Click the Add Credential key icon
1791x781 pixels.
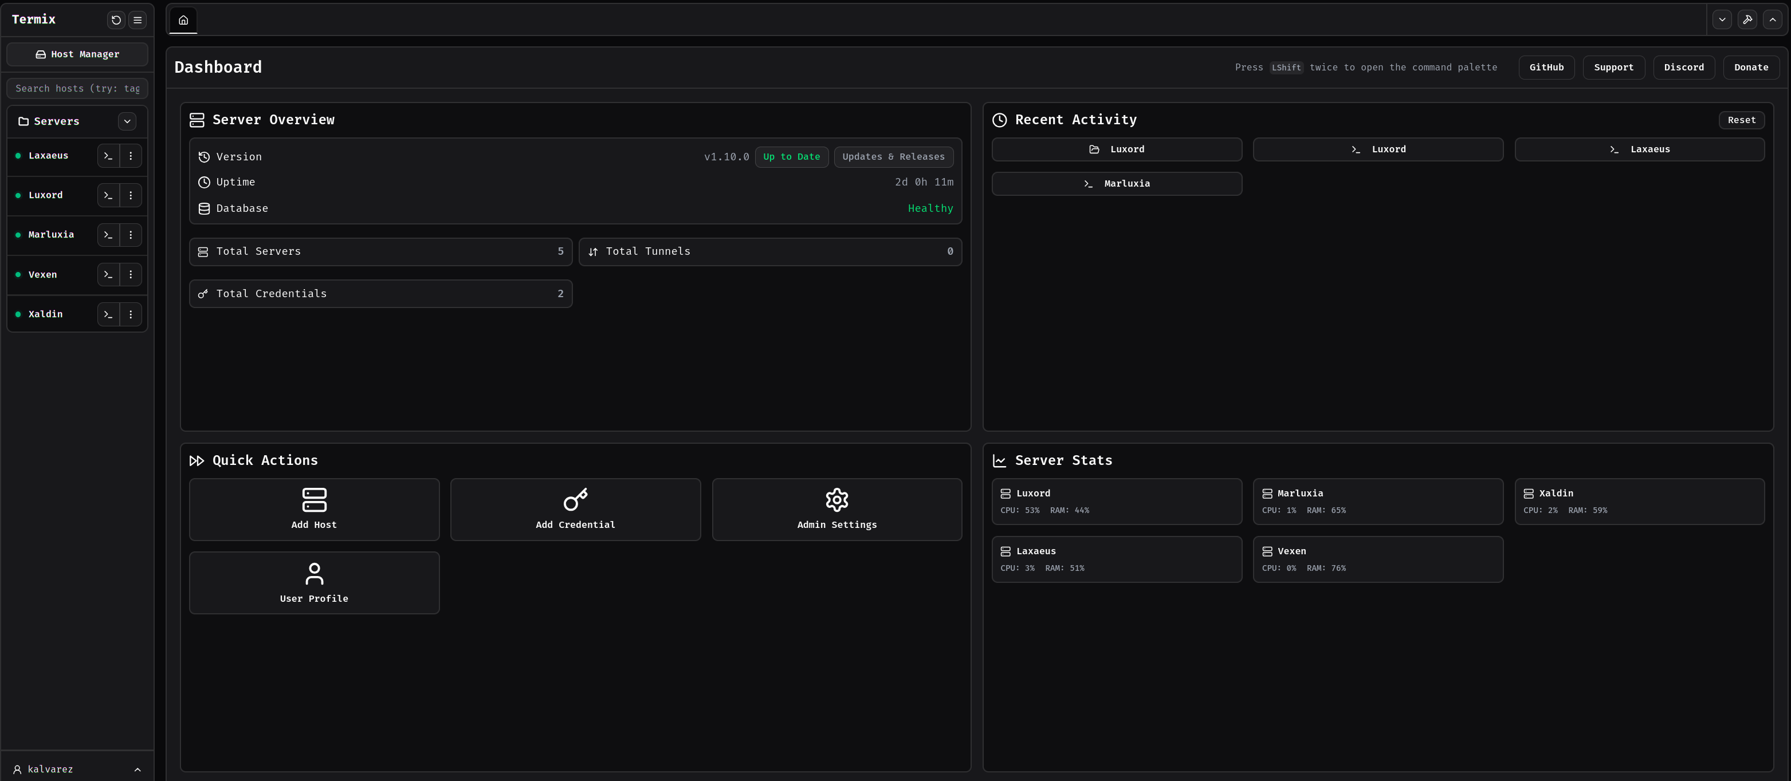575,500
